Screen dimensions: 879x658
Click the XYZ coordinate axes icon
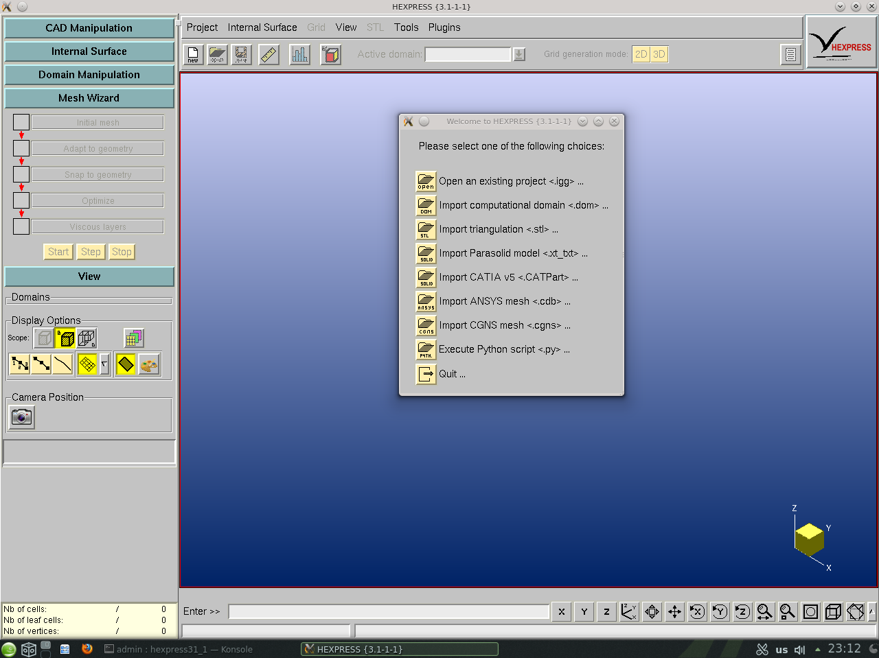[630, 611]
